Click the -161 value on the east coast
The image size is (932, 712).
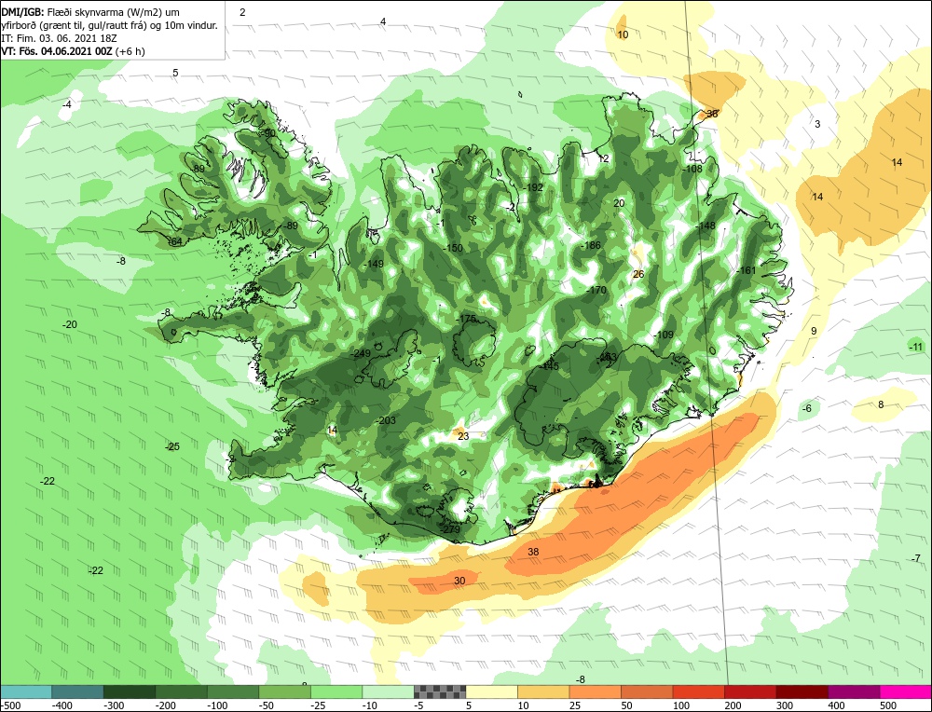pyautogui.click(x=746, y=270)
